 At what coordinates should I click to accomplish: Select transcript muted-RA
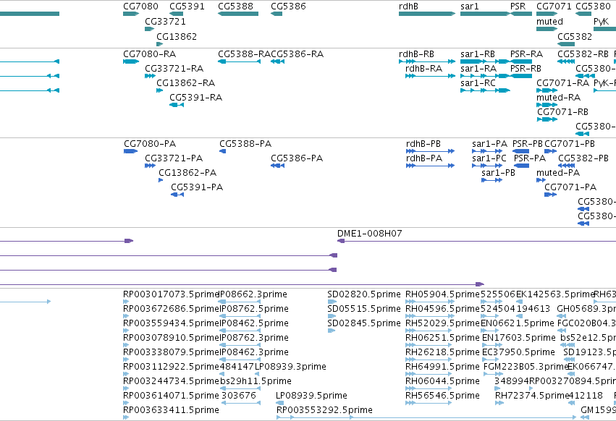click(x=559, y=98)
